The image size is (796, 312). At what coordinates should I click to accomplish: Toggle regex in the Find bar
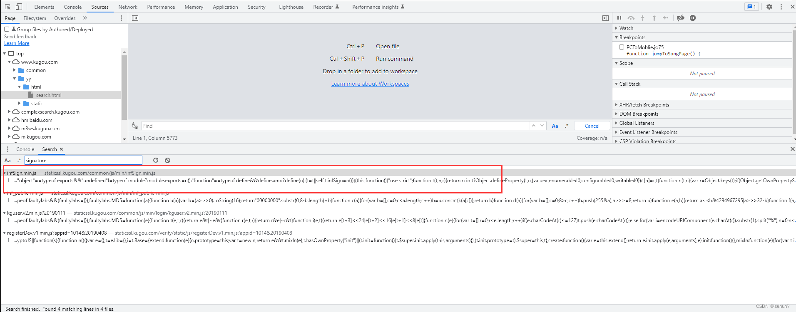(567, 126)
